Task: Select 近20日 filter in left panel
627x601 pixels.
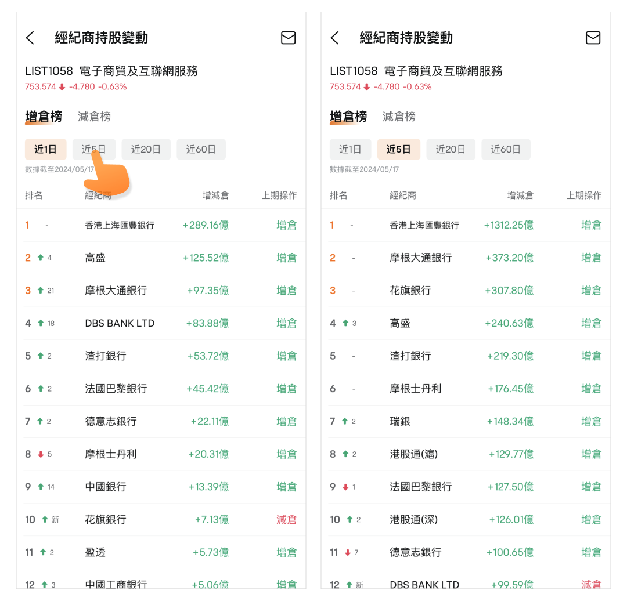Action: tap(146, 150)
